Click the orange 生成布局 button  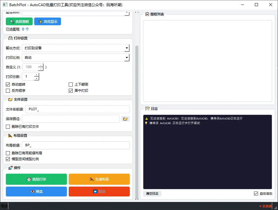pos(99,179)
